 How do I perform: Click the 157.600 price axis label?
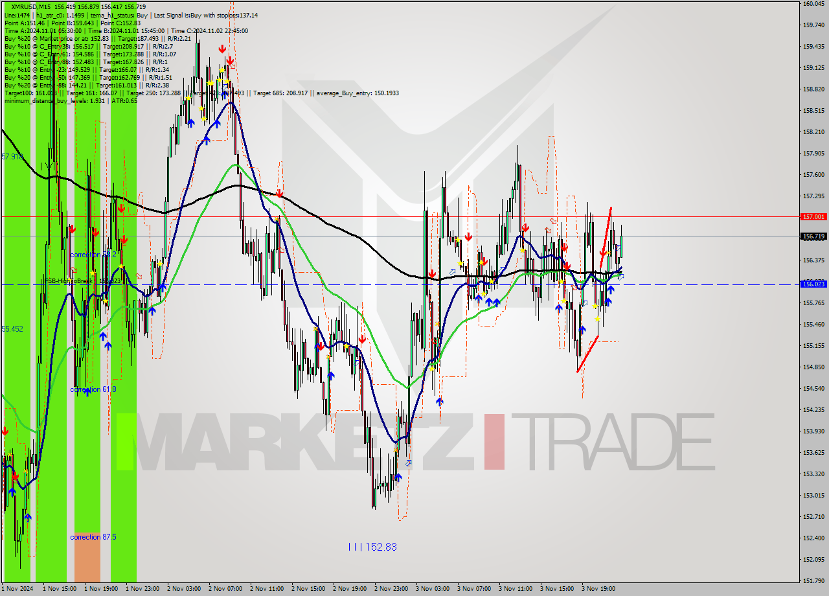point(813,175)
